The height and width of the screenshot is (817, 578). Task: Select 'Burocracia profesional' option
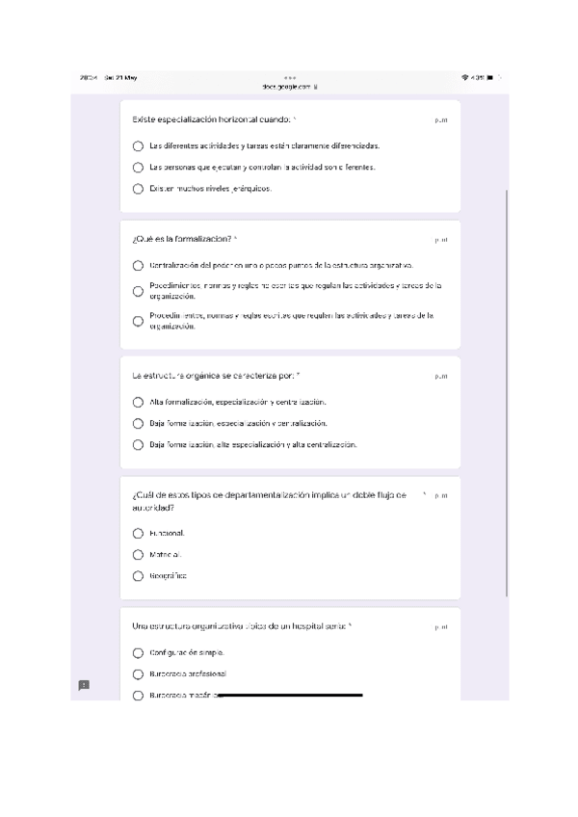[138, 674]
